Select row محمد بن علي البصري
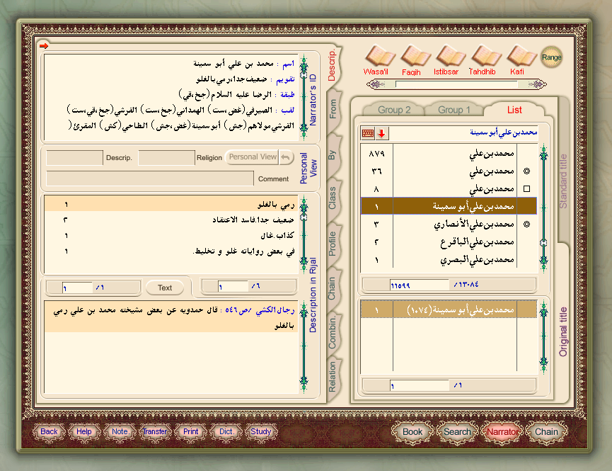612x471 pixels. click(449, 259)
